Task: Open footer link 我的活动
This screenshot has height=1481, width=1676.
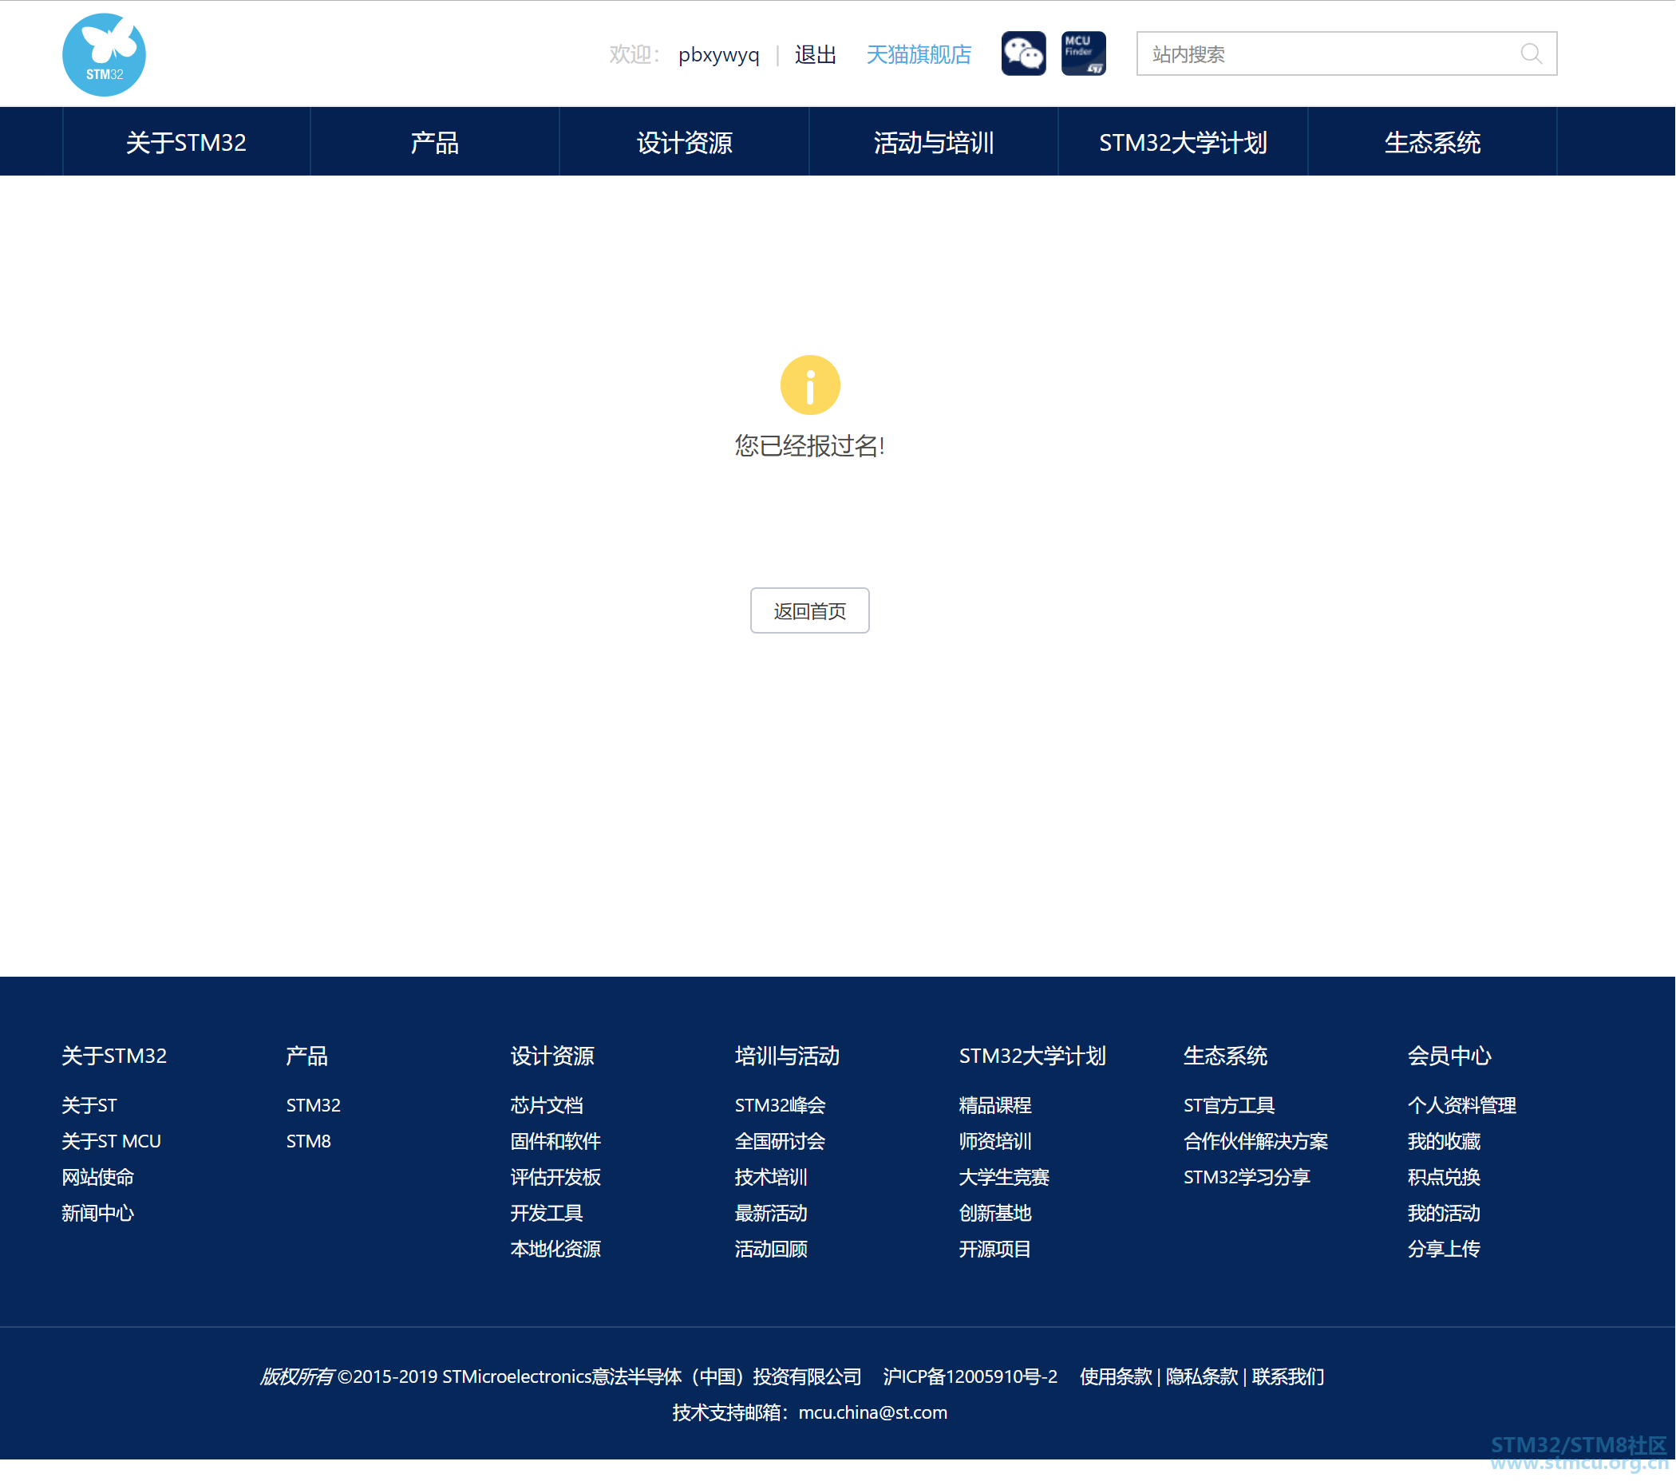Action: 1444,1213
